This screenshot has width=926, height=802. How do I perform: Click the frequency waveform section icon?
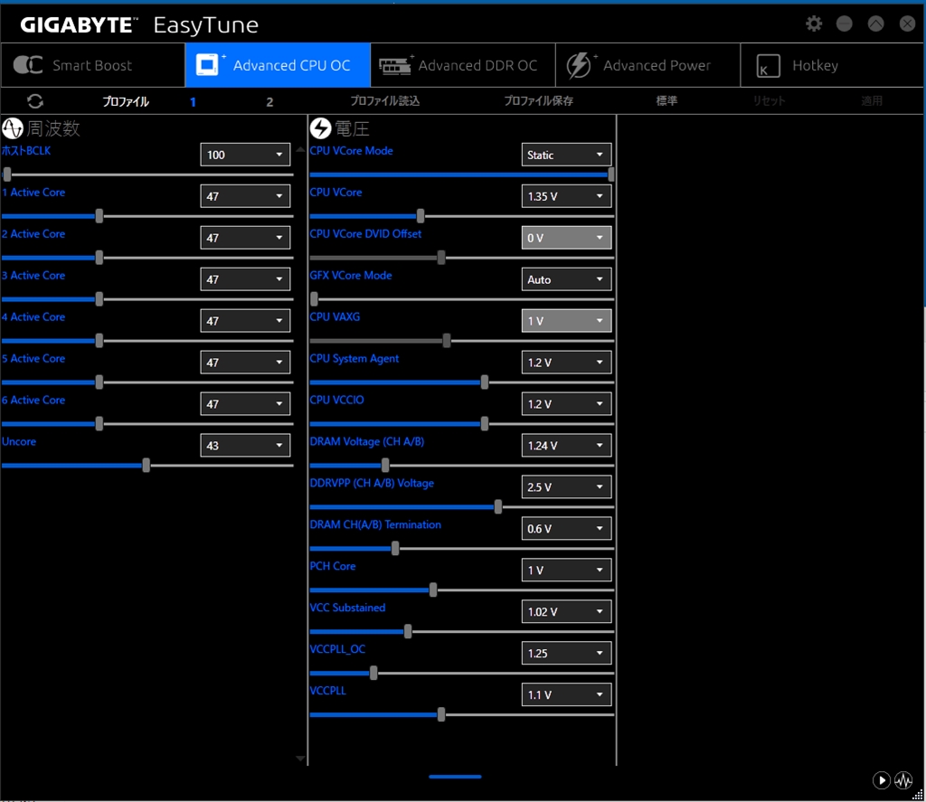pyautogui.click(x=13, y=128)
